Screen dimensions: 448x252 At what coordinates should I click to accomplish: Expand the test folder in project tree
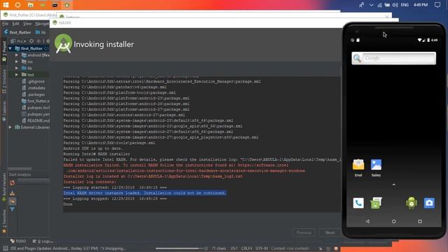(x=17, y=75)
